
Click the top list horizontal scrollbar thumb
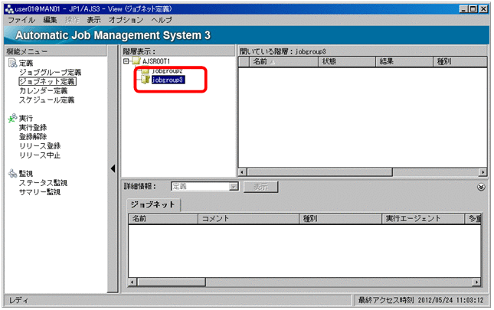click(320, 172)
